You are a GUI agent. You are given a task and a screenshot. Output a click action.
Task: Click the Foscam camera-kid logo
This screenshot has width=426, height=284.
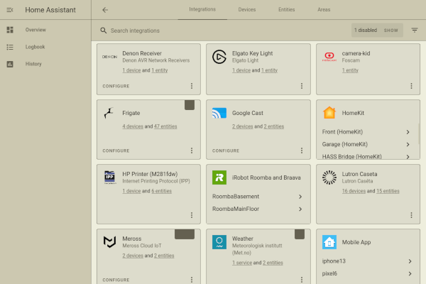(x=329, y=57)
